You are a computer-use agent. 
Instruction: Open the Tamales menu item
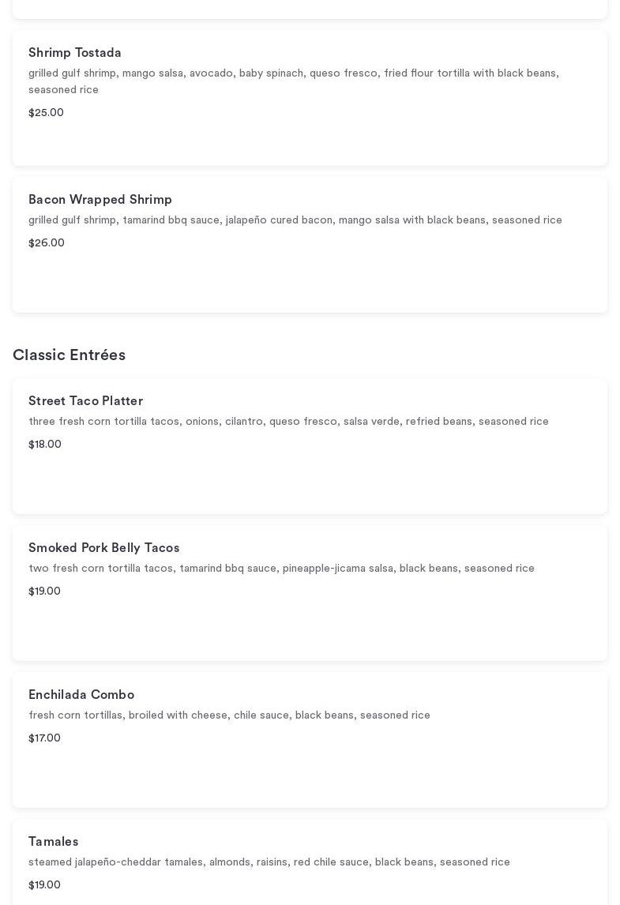coord(53,842)
